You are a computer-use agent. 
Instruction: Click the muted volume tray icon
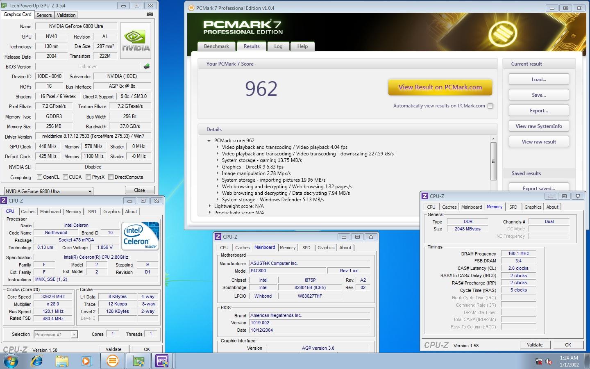point(549,361)
